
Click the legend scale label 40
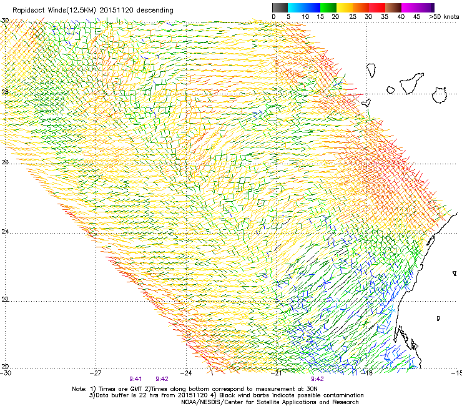coord(401,17)
